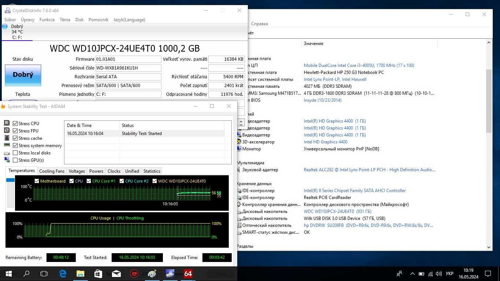
Task: Uncheck Stress system memory checkbox
Action: [x=15, y=146]
